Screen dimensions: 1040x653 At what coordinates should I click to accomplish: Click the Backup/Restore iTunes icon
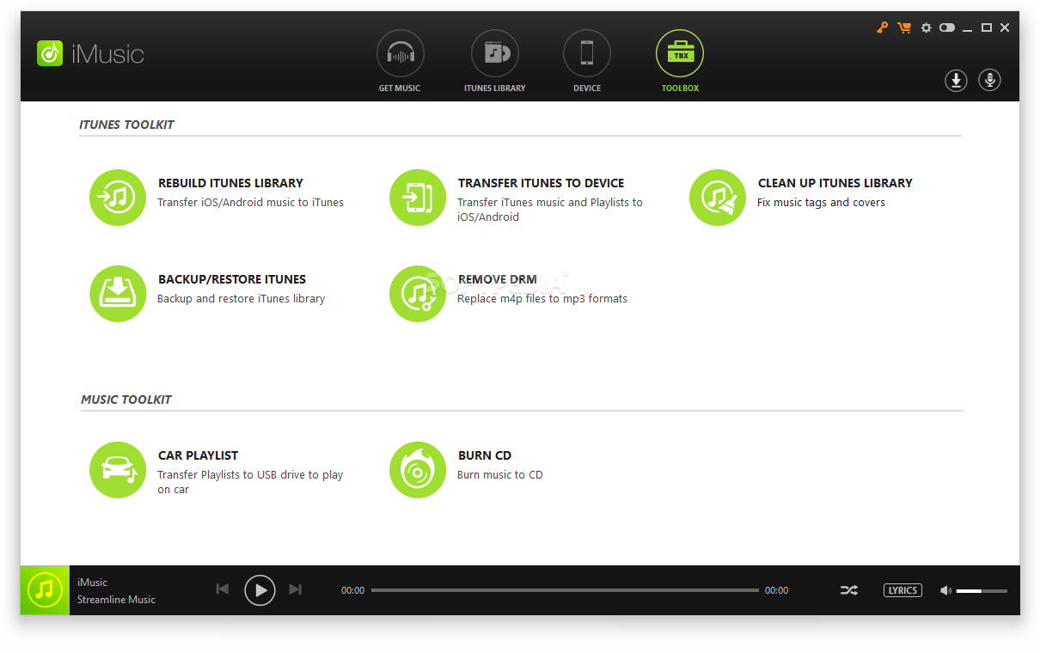(118, 294)
